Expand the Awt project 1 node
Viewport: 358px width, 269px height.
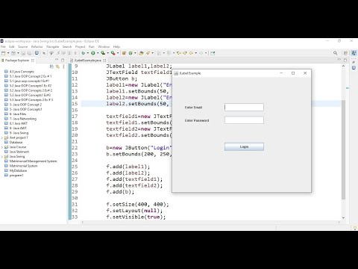tap(2, 137)
